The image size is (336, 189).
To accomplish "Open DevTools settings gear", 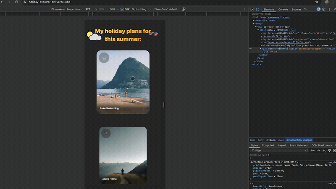I will tap(324, 9).
